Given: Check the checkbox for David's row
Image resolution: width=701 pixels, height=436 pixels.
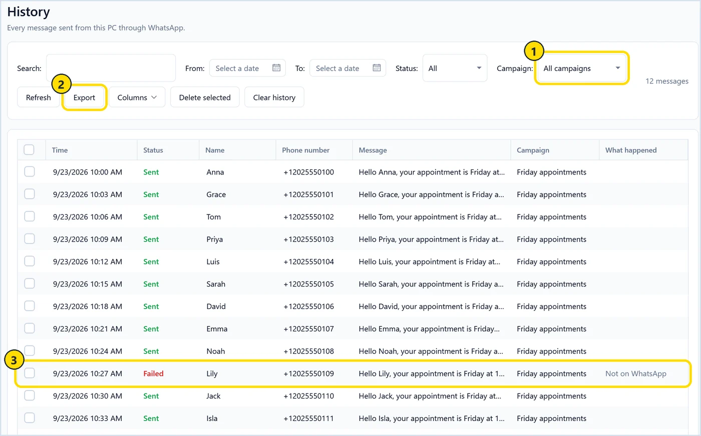Looking at the screenshot, I should click(x=30, y=306).
